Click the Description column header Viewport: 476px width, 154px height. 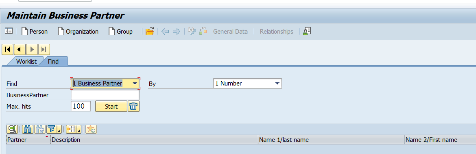154,139
